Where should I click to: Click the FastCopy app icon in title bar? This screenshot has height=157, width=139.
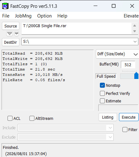[5, 6]
